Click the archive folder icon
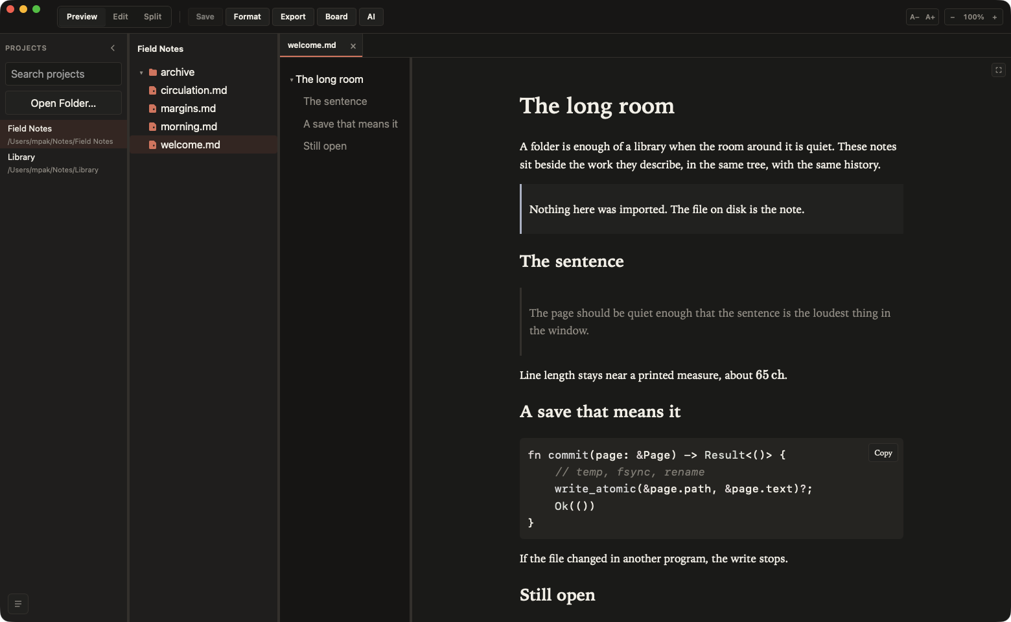The width and height of the screenshot is (1011, 622). pos(153,73)
